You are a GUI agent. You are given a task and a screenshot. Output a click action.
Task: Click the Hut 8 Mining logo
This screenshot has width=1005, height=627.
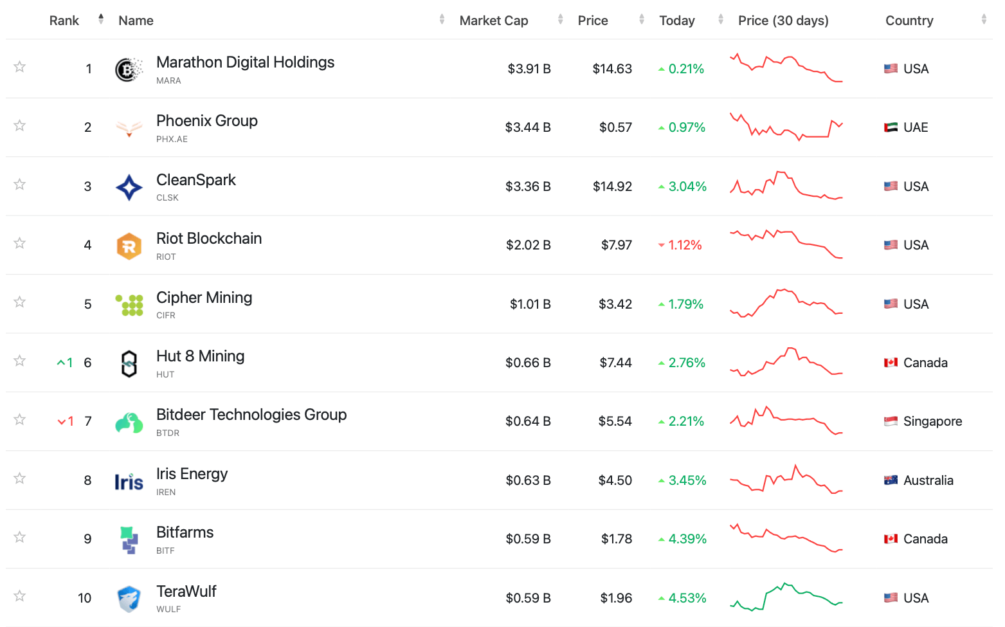pos(129,363)
